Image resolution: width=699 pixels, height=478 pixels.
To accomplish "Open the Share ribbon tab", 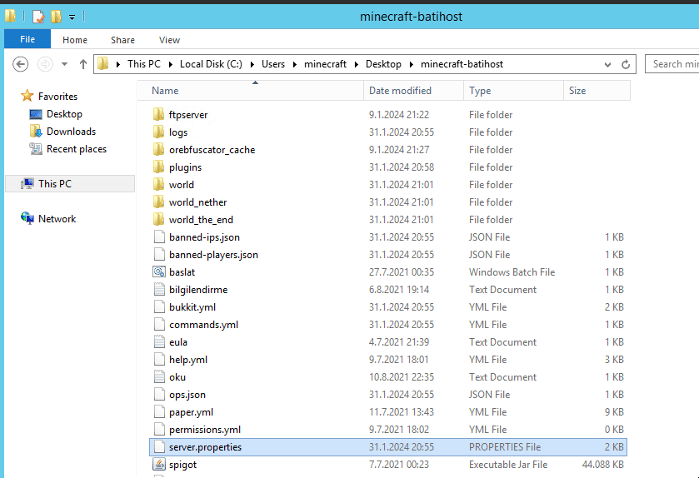I will tap(122, 40).
